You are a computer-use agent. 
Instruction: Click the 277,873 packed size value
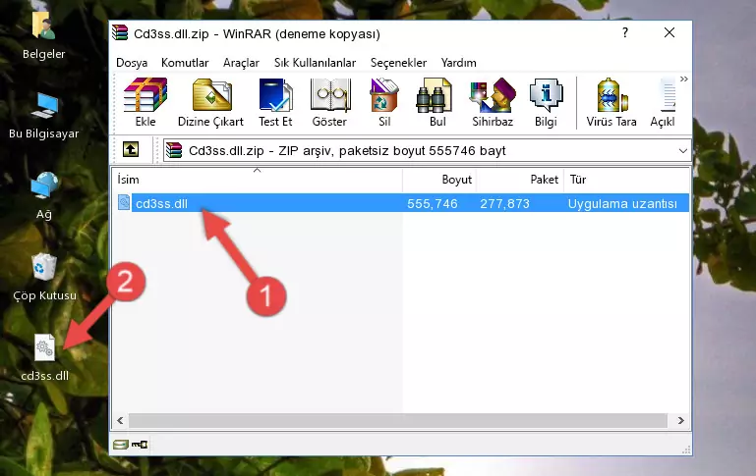pyautogui.click(x=504, y=203)
